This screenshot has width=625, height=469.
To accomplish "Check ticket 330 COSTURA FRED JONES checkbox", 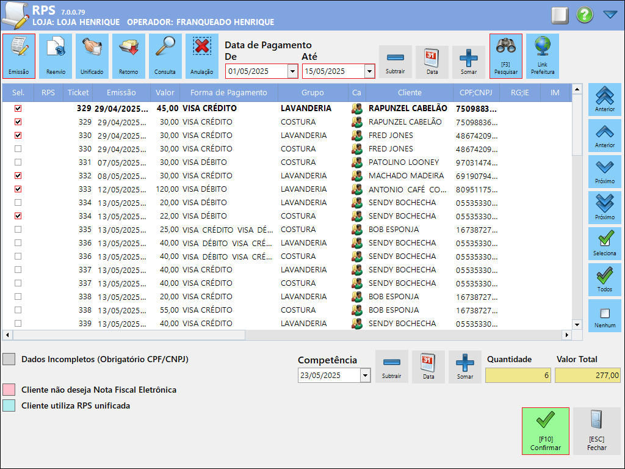I will (x=18, y=149).
